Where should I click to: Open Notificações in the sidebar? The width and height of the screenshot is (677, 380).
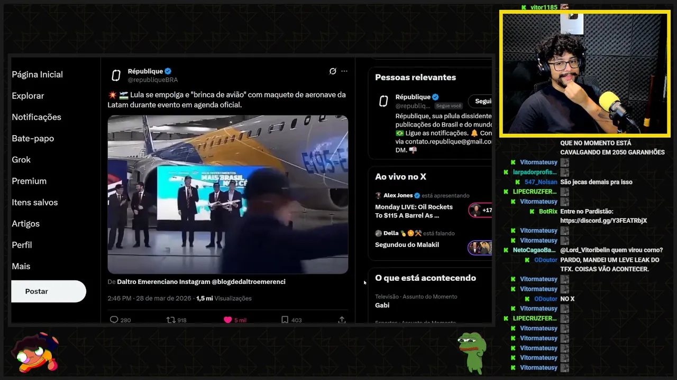point(36,117)
